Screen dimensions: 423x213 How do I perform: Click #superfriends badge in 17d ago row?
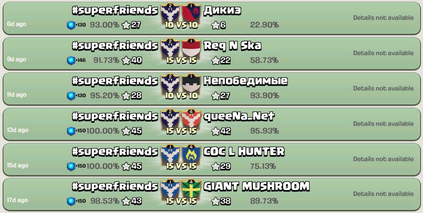pos(170,189)
